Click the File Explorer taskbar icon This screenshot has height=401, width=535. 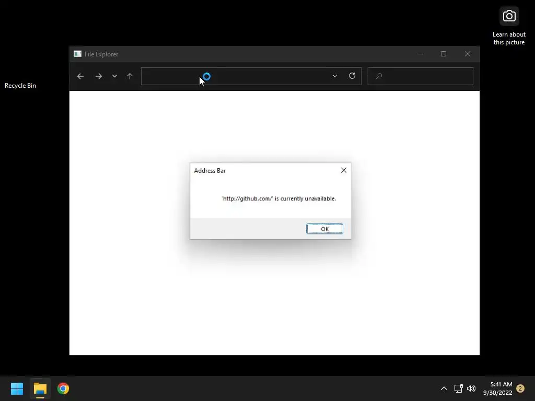pyautogui.click(x=40, y=388)
